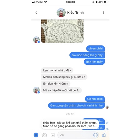Tap the sender avatar beside knitted photo

pos(36,40)
